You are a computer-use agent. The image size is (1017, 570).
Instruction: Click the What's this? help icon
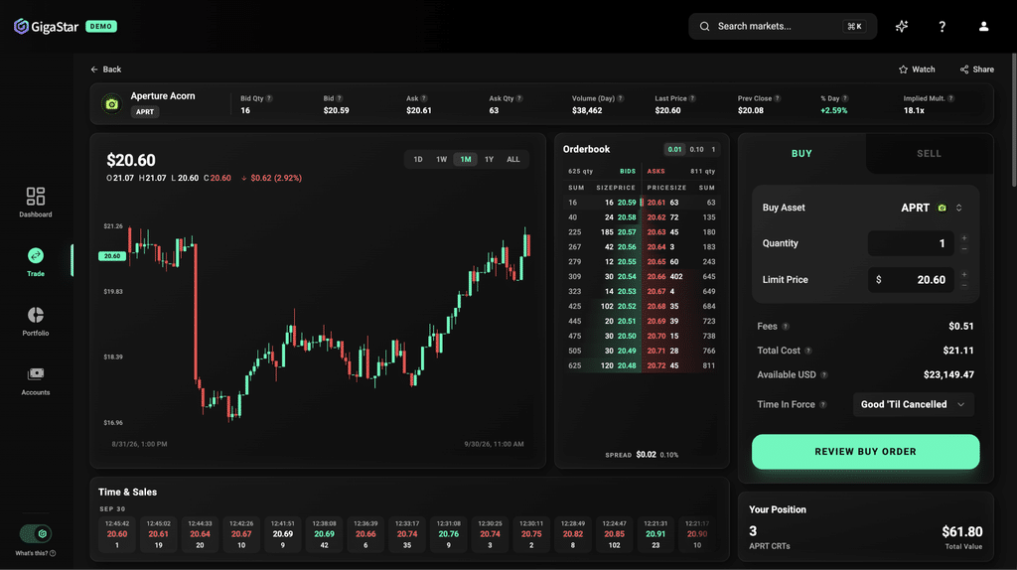click(x=53, y=553)
